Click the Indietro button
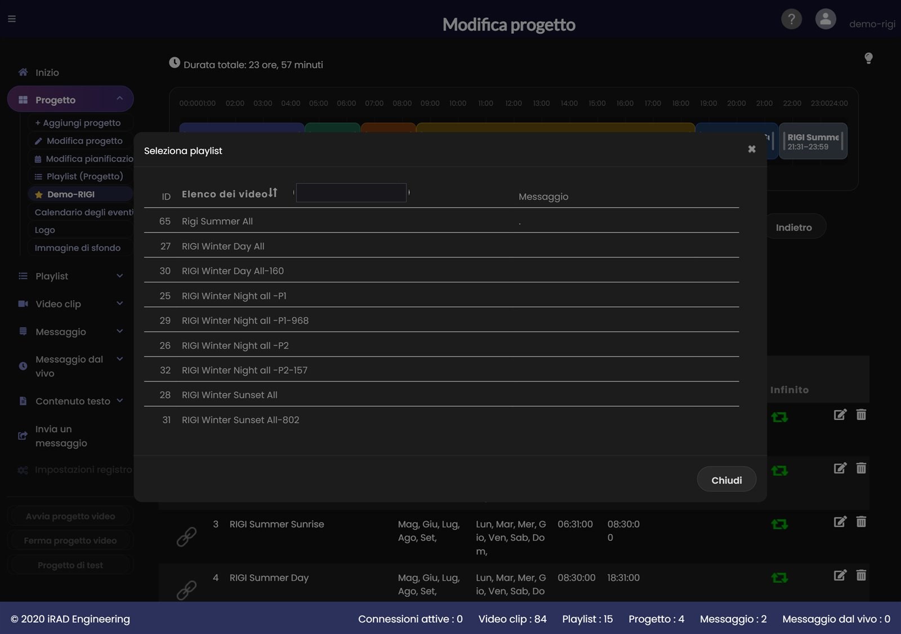The width and height of the screenshot is (901, 634). click(x=794, y=227)
